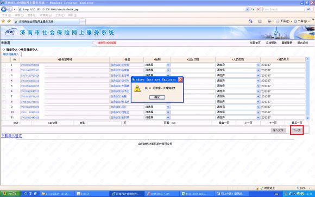Open the address bar history dropdown arrow

(x=247, y=9)
